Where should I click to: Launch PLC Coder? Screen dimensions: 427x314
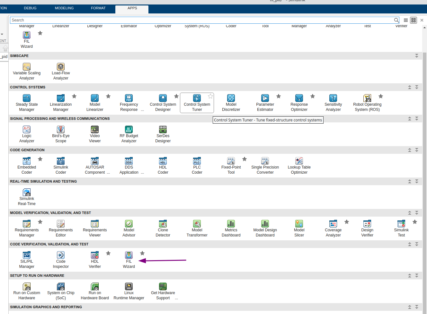(197, 165)
